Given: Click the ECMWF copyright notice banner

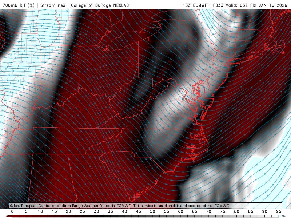Looking at the screenshot, I should [x=146, y=206].
